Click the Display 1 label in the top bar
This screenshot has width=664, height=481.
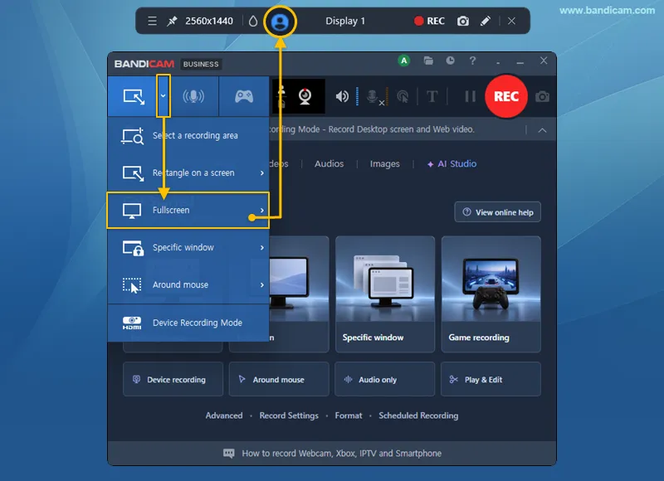345,21
